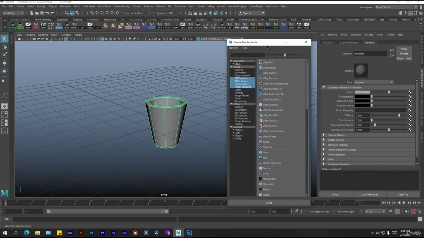The height and width of the screenshot is (238, 424).
Task: Open Blender from the Windows taskbar
Action: pyautogui.click(x=135, y=233)
